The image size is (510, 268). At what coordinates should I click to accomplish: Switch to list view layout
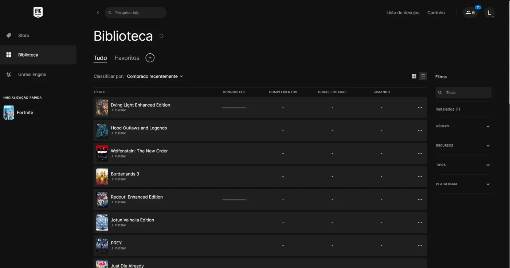423,76
